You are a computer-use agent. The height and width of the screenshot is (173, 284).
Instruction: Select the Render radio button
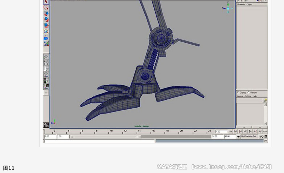pos(249,93)
